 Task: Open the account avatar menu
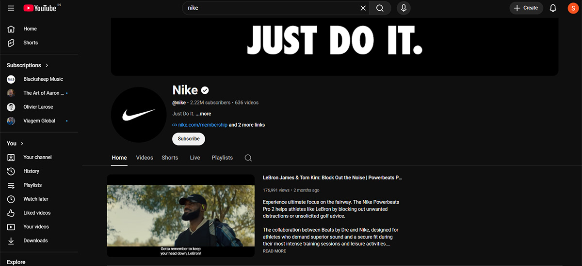tap(573, 8)
